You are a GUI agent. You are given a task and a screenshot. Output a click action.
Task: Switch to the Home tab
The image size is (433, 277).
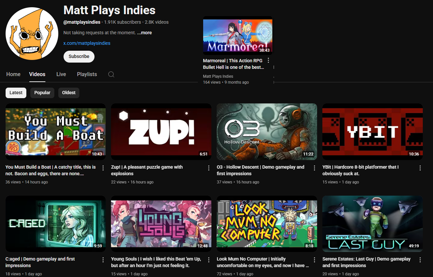pyautogui.click(x=13, y=74)
